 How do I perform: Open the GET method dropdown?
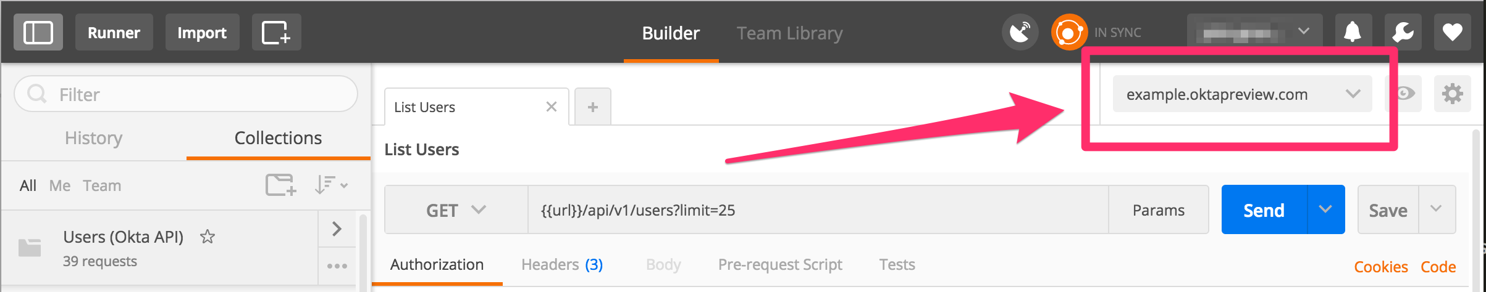coord(456,210)
